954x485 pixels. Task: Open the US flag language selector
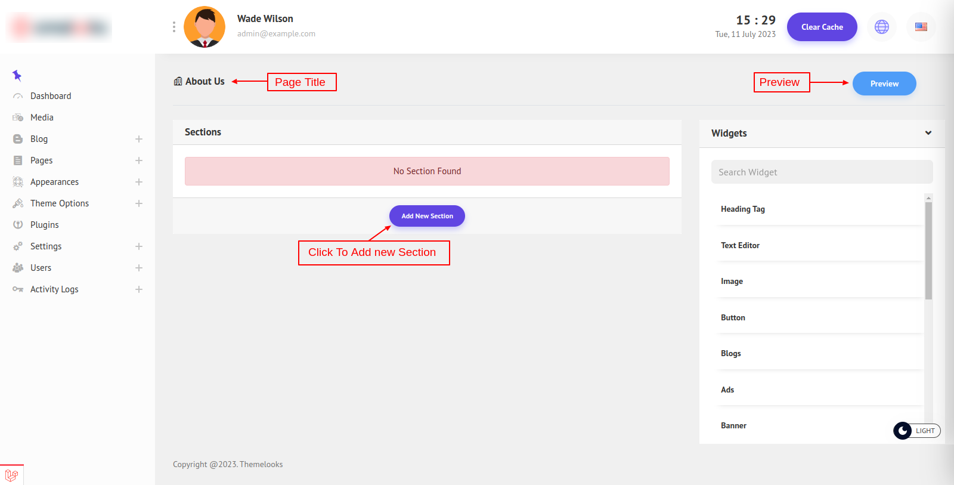coord(921,27)
